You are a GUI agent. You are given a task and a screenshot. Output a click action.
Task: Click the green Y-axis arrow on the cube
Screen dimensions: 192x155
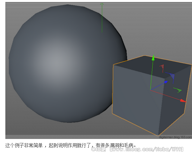tap(153, 57)
